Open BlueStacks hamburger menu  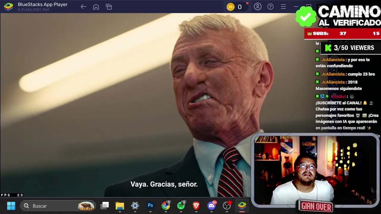click(x=283, y=7)
